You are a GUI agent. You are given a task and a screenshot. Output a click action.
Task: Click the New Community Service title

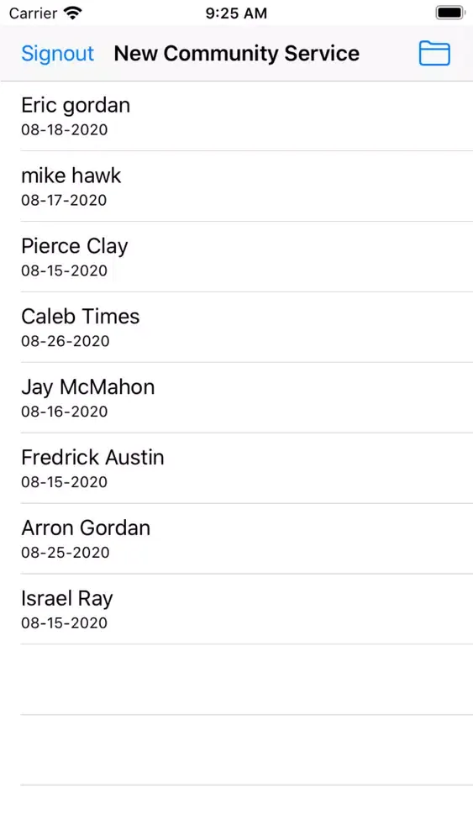click(236, 54)
